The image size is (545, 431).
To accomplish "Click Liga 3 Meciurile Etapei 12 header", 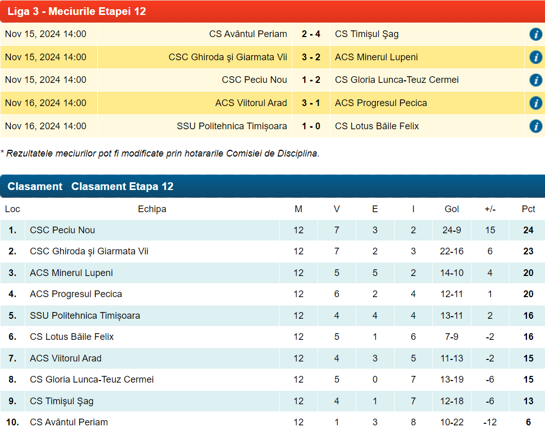I will click(x=77, y=11).
